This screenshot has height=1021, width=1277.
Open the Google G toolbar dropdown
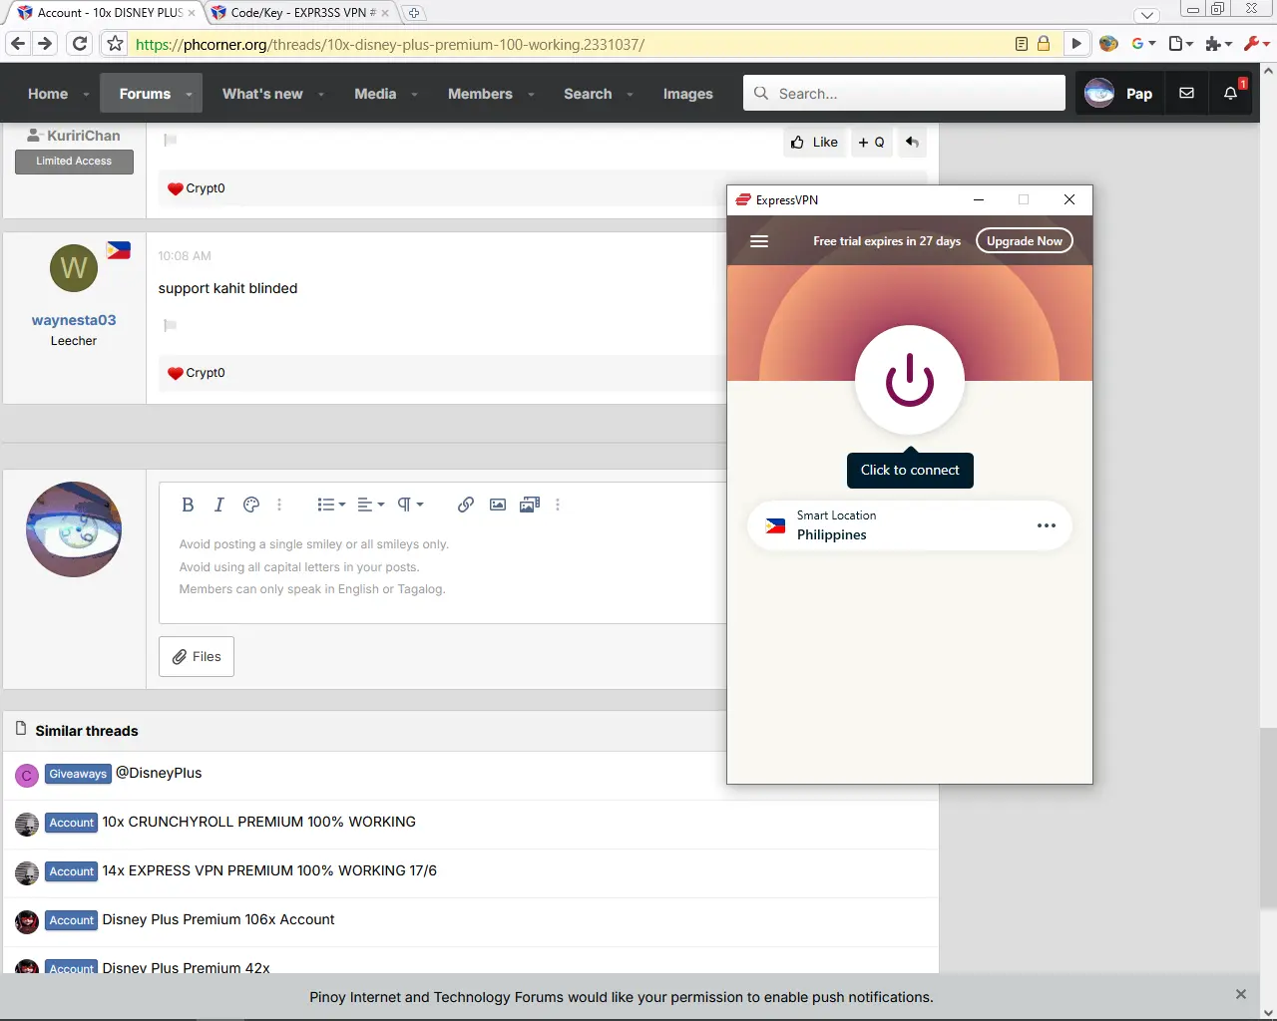tap(1143, 44)
